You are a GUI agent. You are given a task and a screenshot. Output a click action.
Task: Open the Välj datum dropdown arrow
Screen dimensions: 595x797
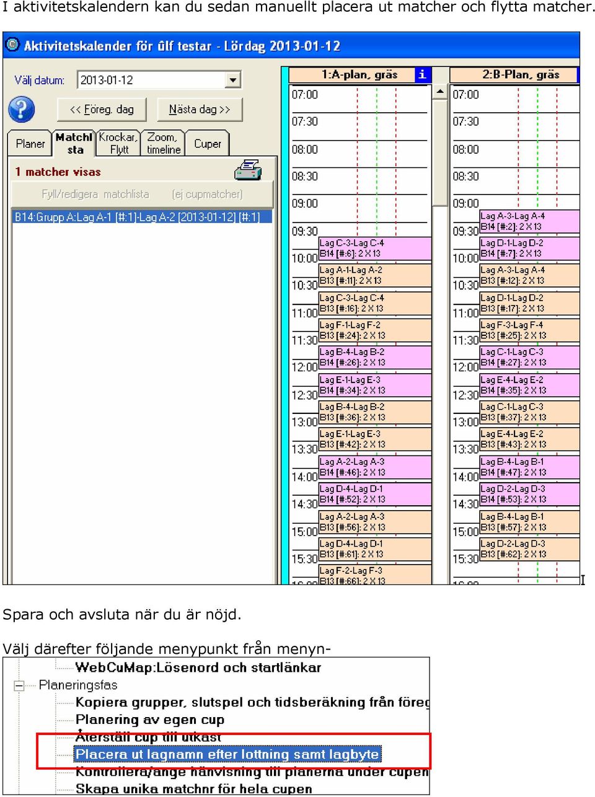pos(232,80)
